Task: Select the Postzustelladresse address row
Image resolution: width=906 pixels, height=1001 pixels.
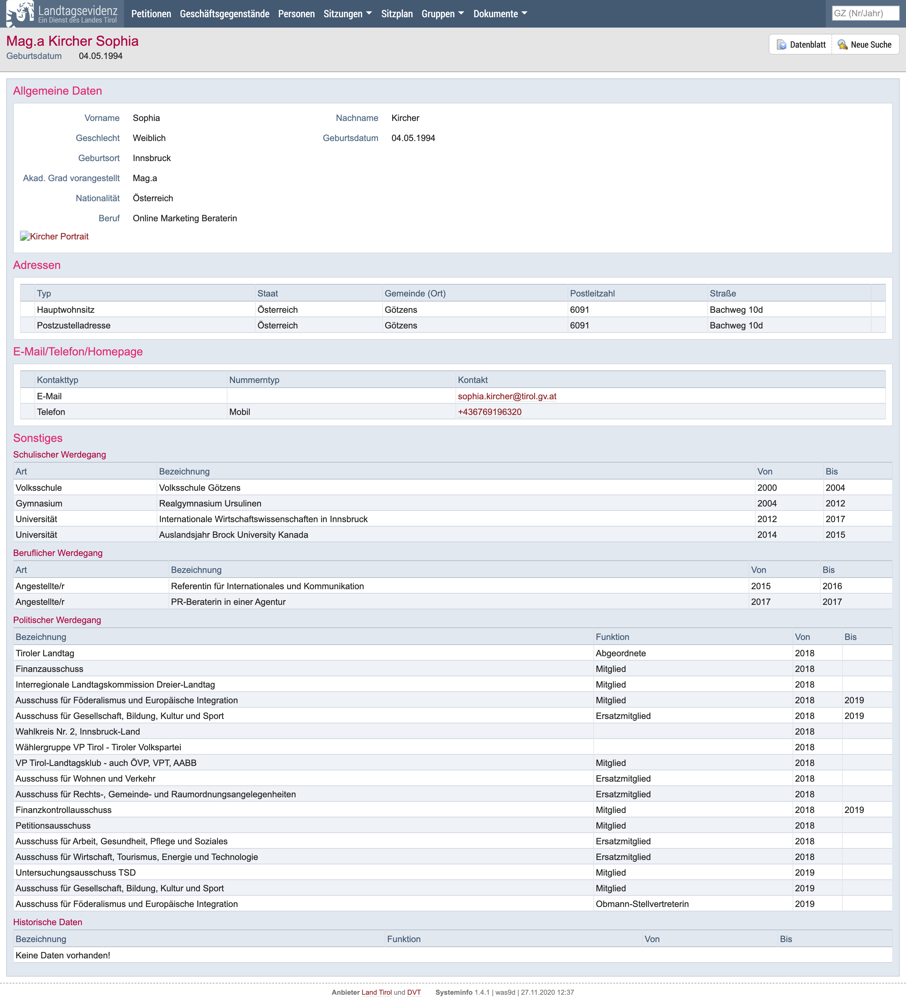Action: (x=453, y=325)
